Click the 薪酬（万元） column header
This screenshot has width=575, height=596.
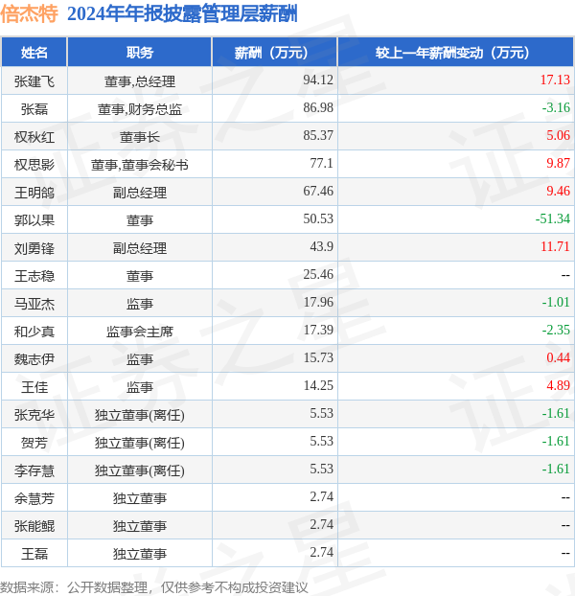pyautogui.click(x=274, y=52)
